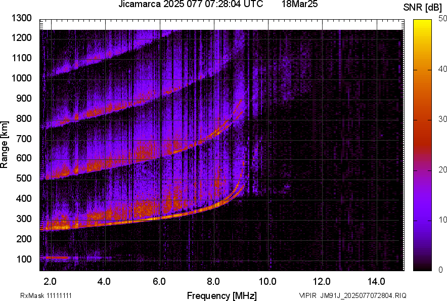Click the title text 'Jicamarca 2025 077 07:28:04 UTC'

(x=191, y=4)
